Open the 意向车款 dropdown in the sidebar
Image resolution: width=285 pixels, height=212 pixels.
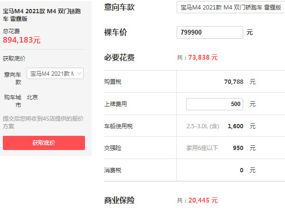(55, 73)
